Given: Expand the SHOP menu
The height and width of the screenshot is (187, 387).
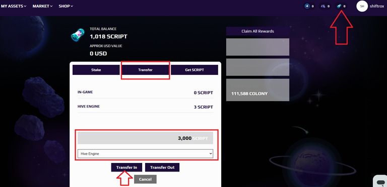Looking at the screenshot, I should (66, 6).
